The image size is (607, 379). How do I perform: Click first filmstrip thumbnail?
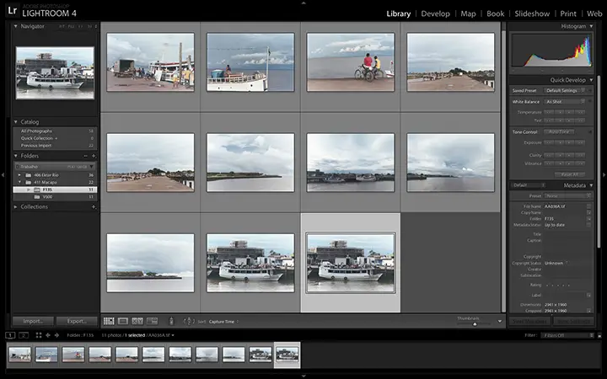coord(19,355)
